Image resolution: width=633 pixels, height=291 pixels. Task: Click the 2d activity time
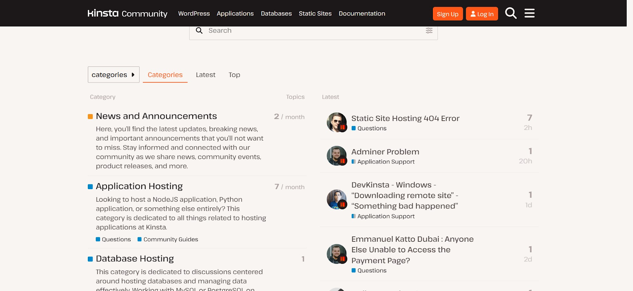click(528, 259)
